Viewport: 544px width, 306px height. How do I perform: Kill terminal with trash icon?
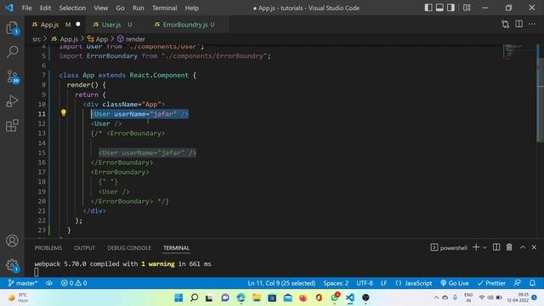click(x=509, y=247)
